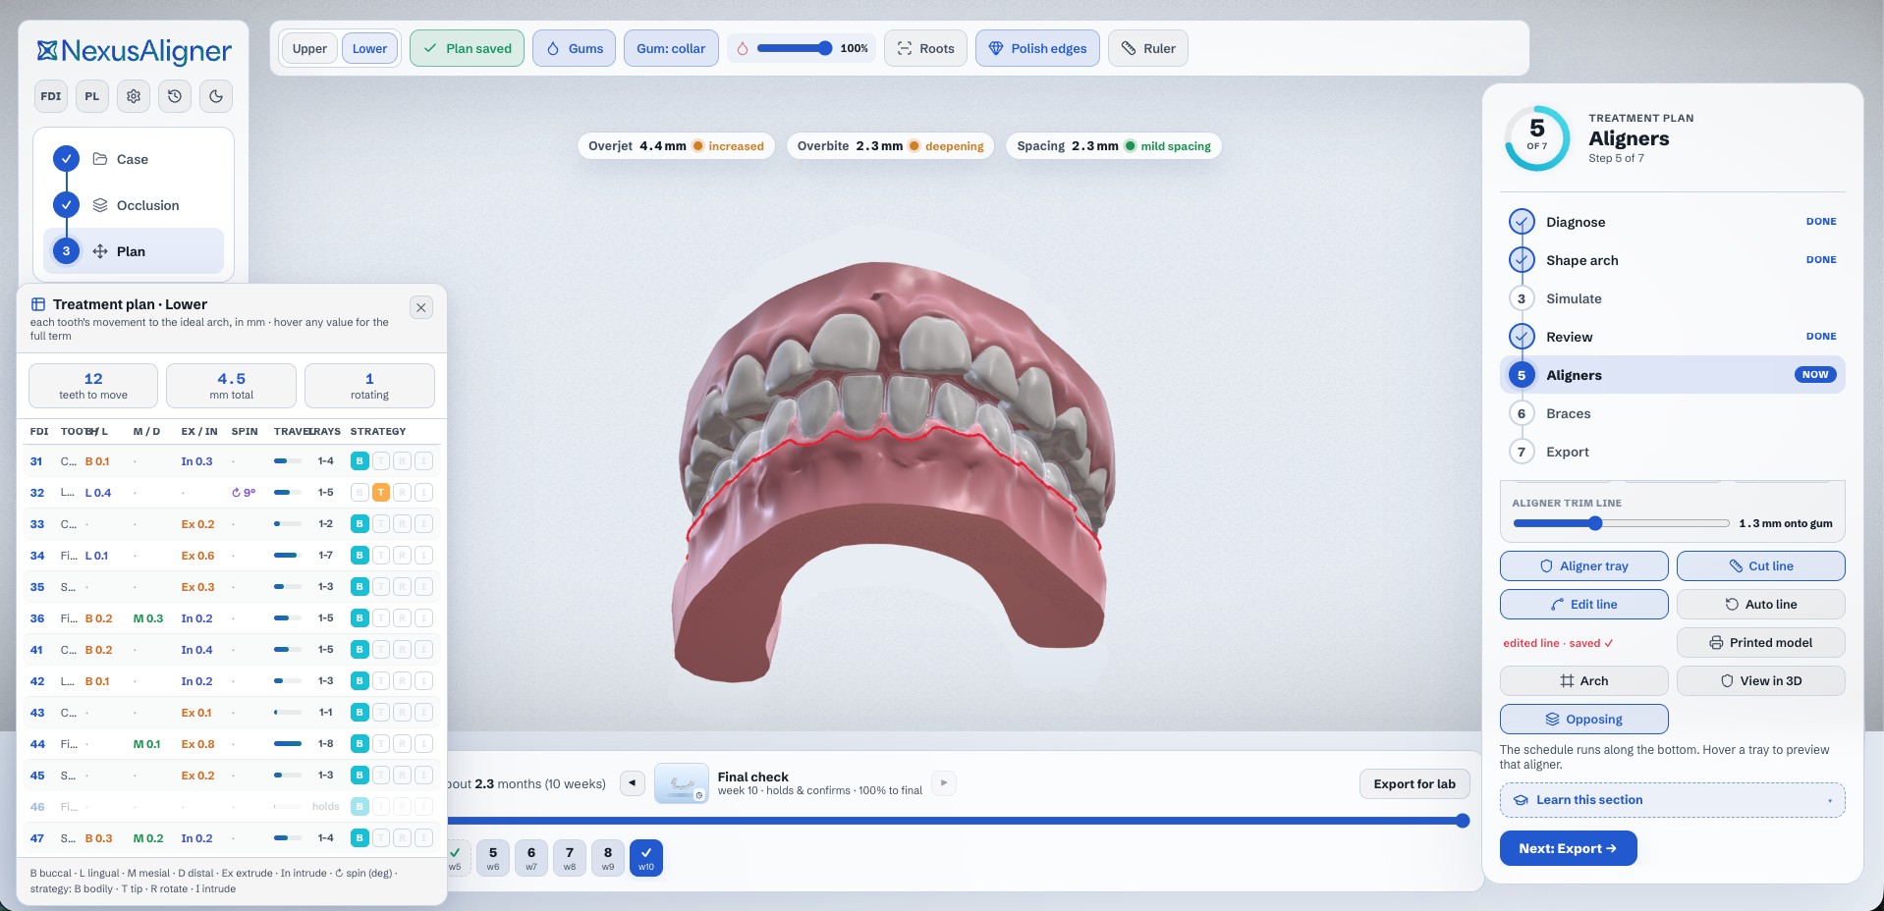The height and width of the screenshot is (911, 1884).
Task: Go to the Review step
Action: pyautogui.click(x=1672, y=337)
